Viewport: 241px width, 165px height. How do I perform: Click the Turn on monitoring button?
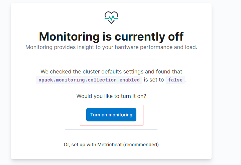coord(111,115)
